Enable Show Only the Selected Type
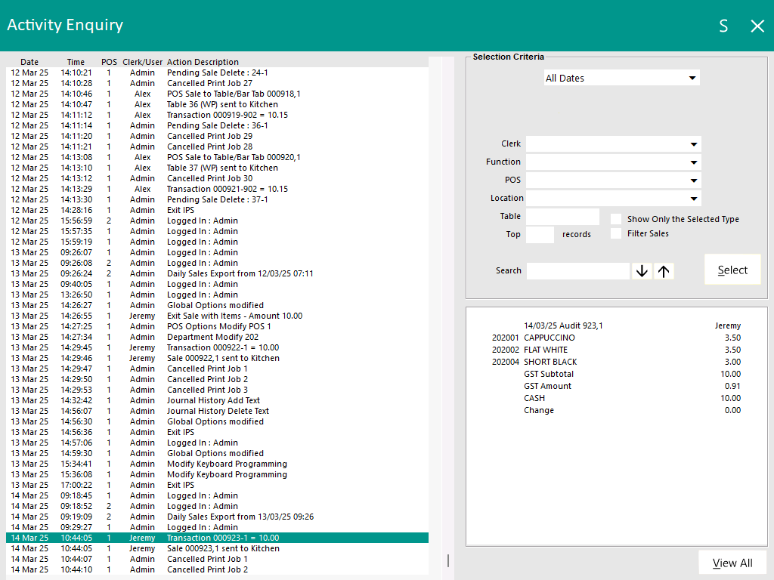Viewport: 774px width, 580px height. pyautogui.click(x=616, y=219)
